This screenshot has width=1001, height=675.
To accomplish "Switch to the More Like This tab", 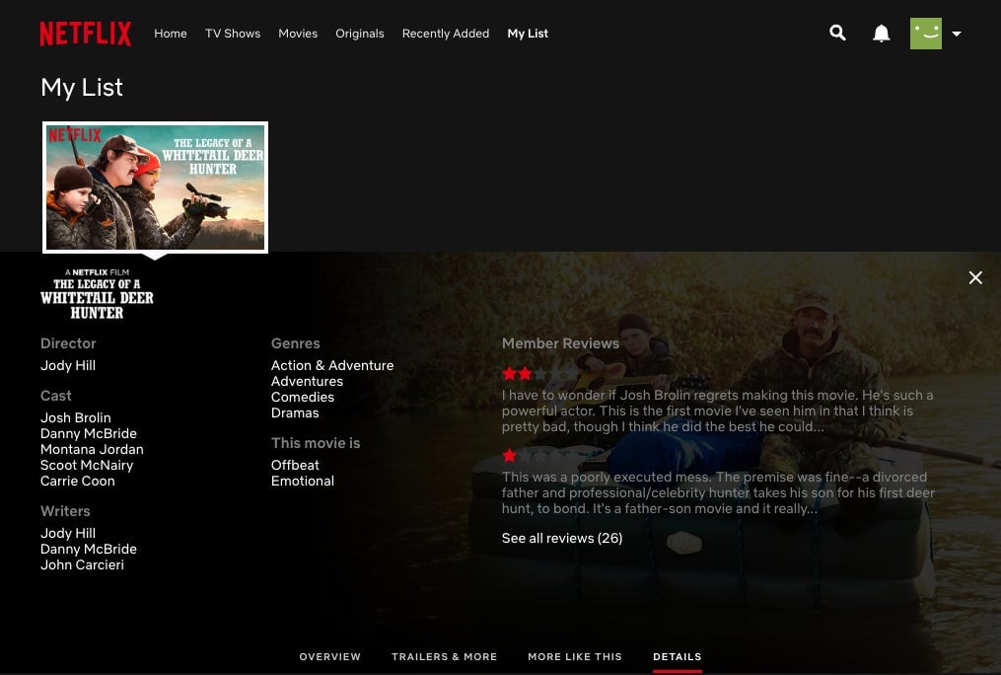I will coord(575,656).
